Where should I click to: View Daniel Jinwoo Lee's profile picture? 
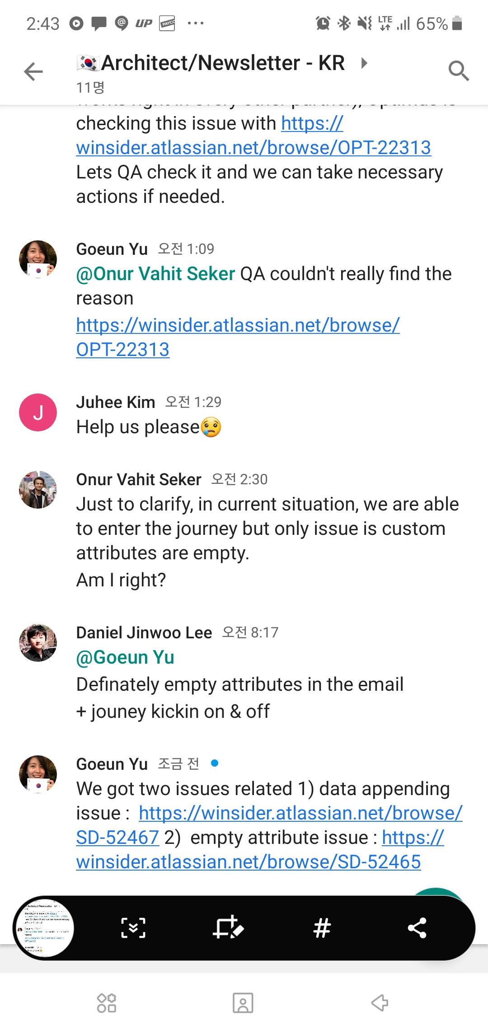(x=38, y=643)
